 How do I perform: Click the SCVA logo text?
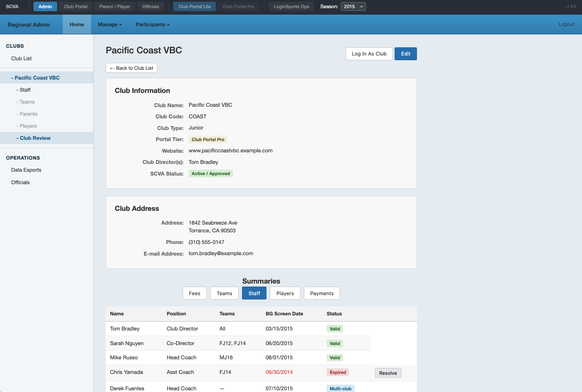pos(12,6)
